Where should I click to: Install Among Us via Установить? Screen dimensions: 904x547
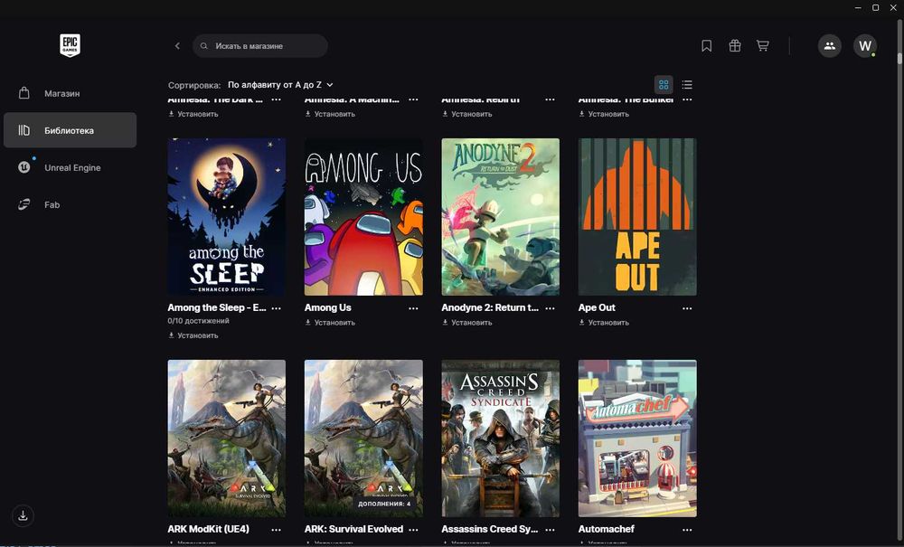point(330,323)
